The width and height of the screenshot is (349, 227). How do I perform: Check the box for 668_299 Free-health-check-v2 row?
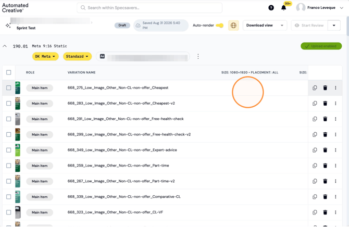[x=9, y=134]
